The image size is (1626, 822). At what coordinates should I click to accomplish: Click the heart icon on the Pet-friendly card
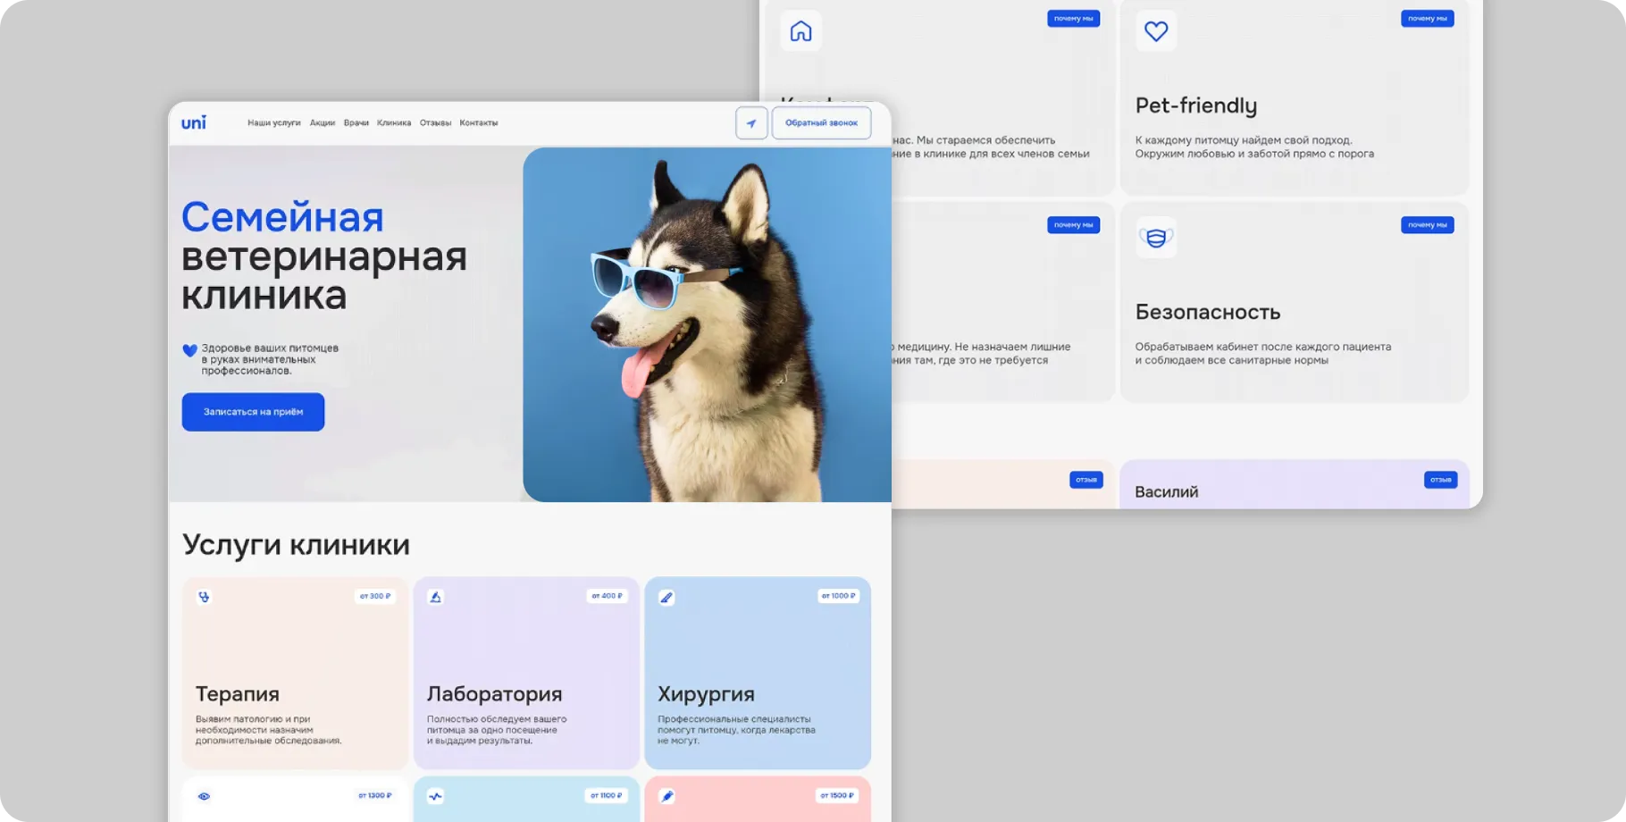coord(1156,30)
